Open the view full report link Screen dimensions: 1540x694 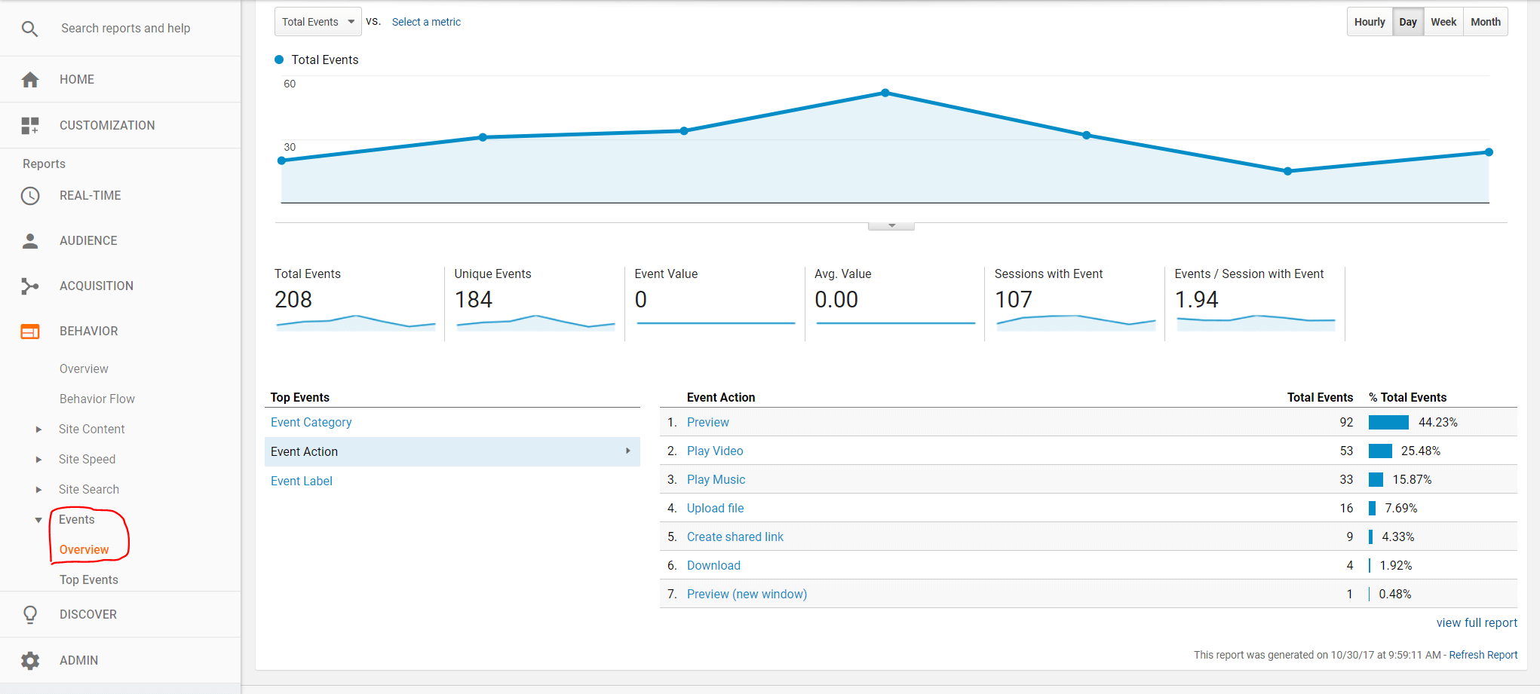(x=1476, y=623)
